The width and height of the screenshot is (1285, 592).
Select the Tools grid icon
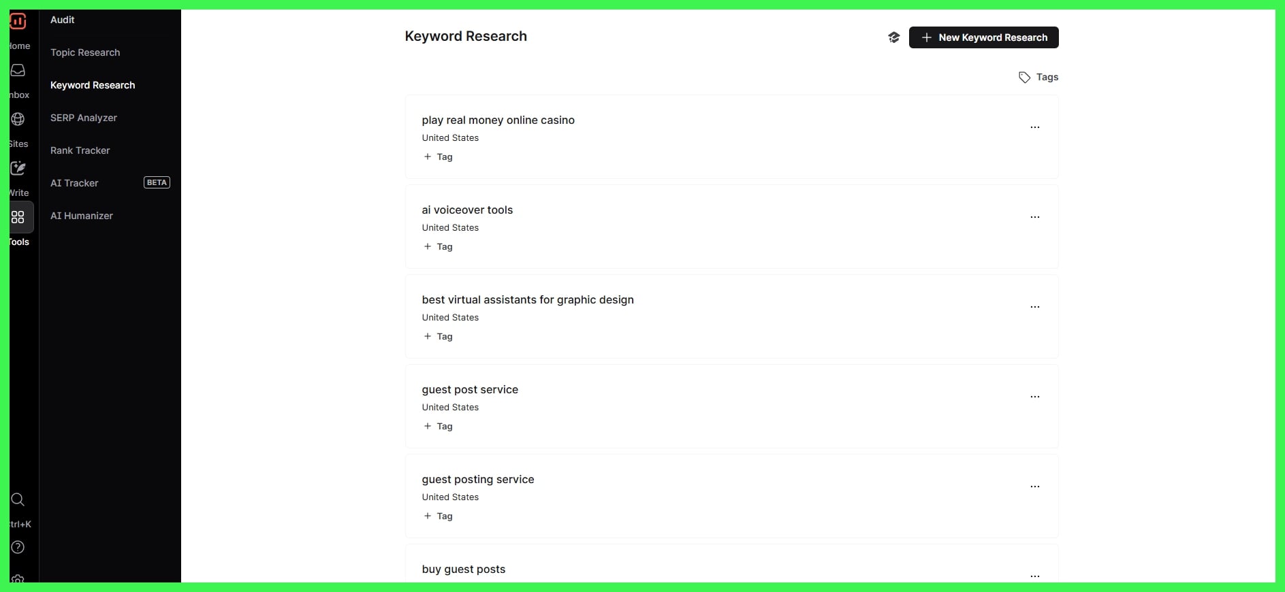point(18,218)
